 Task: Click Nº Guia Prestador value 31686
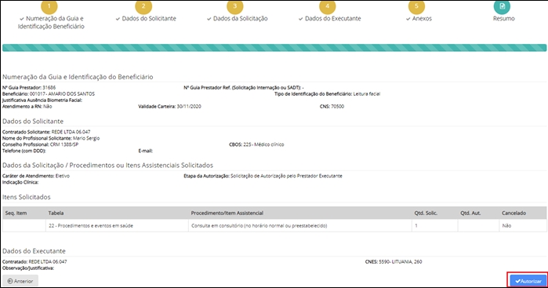click(x=49, y=87)
